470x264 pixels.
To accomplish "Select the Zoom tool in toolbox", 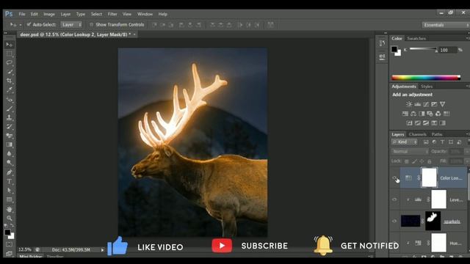I will tap(10, 218).
